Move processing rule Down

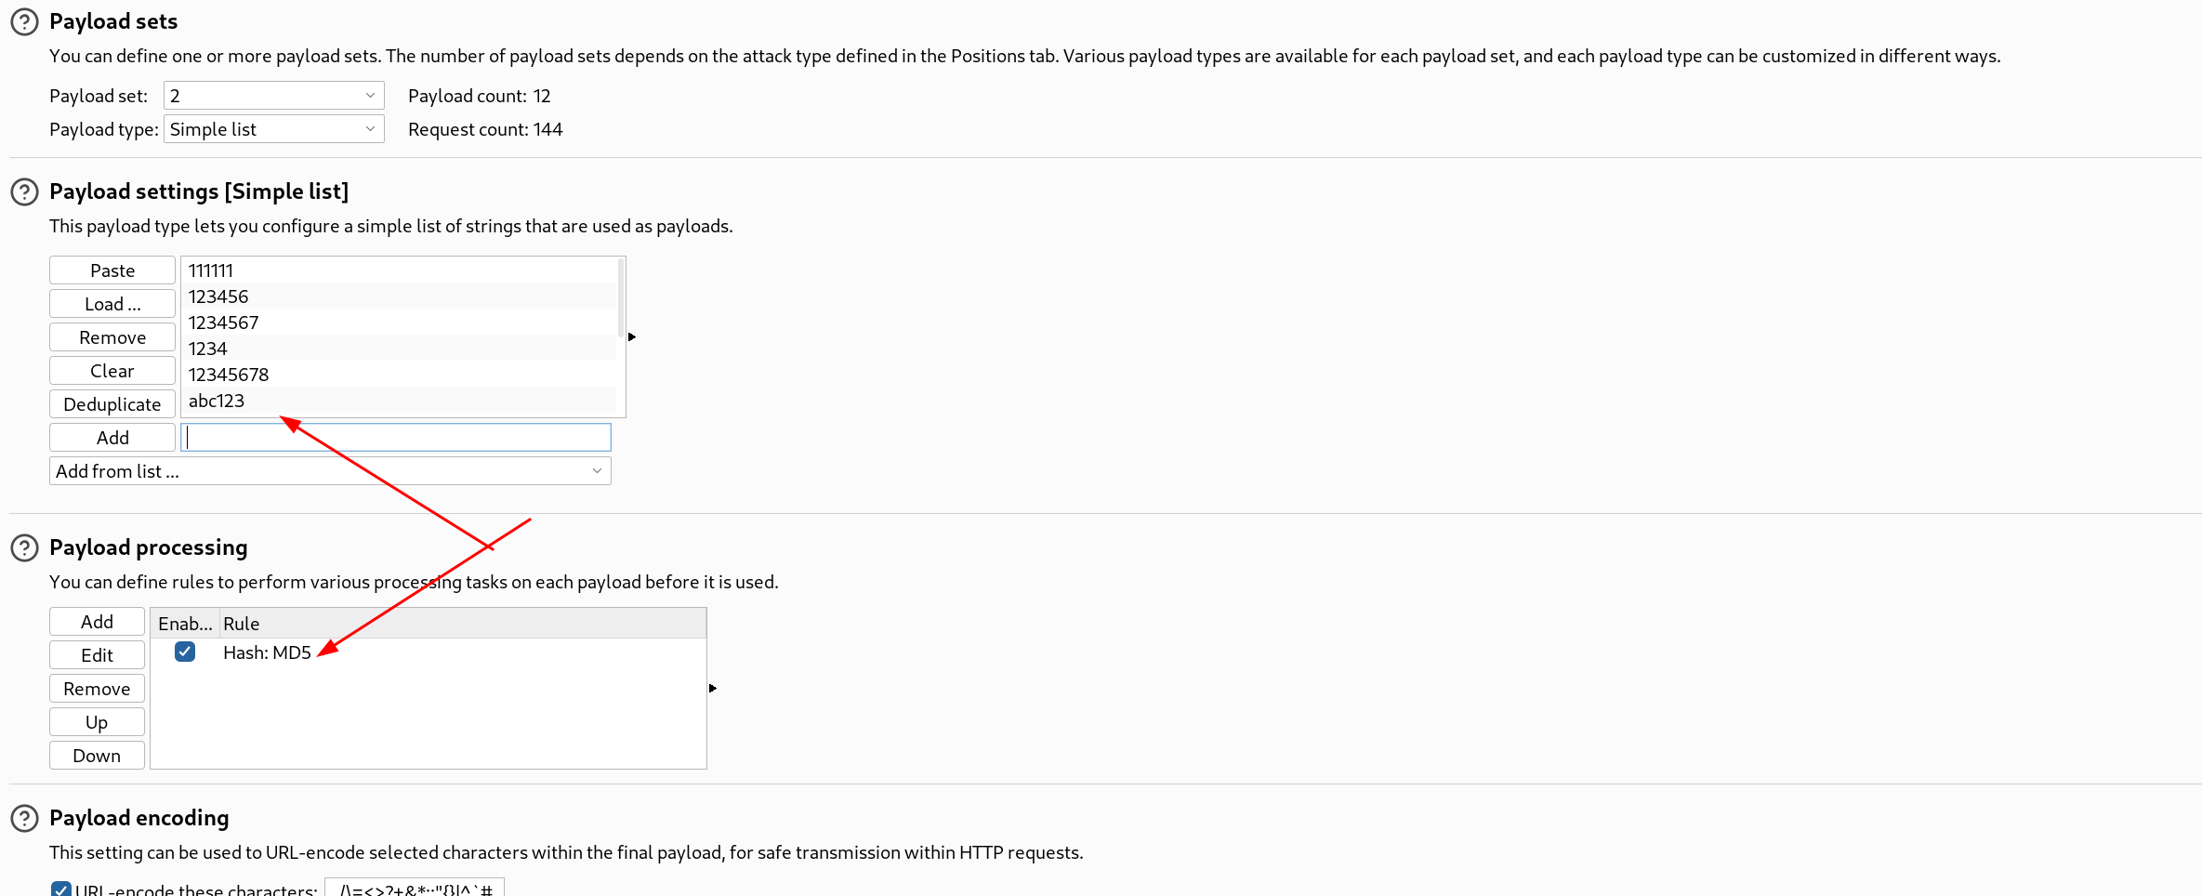tap(97, 756)
